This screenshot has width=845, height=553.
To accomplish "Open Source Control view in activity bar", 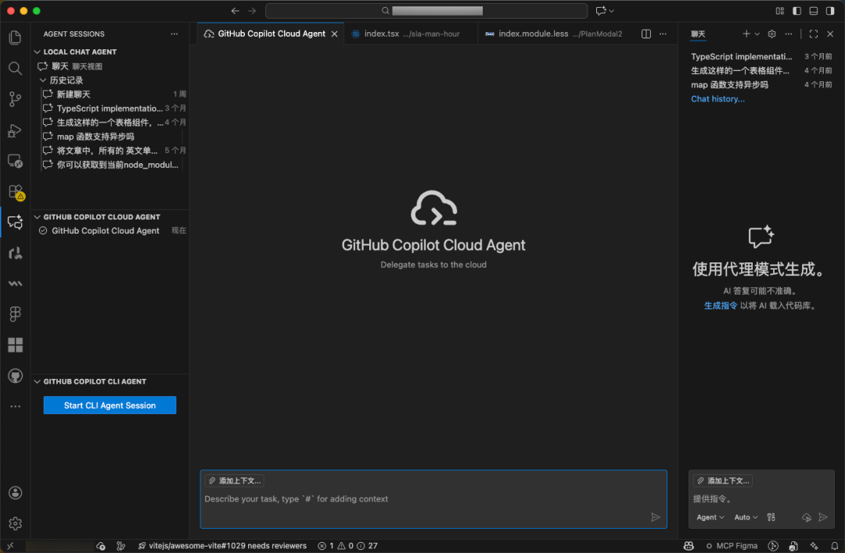I will (x=15, y=99).
